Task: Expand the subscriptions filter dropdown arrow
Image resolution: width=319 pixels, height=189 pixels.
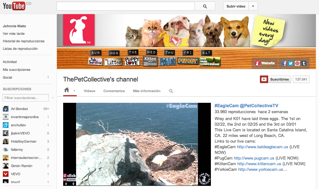Action: [52, 98]
